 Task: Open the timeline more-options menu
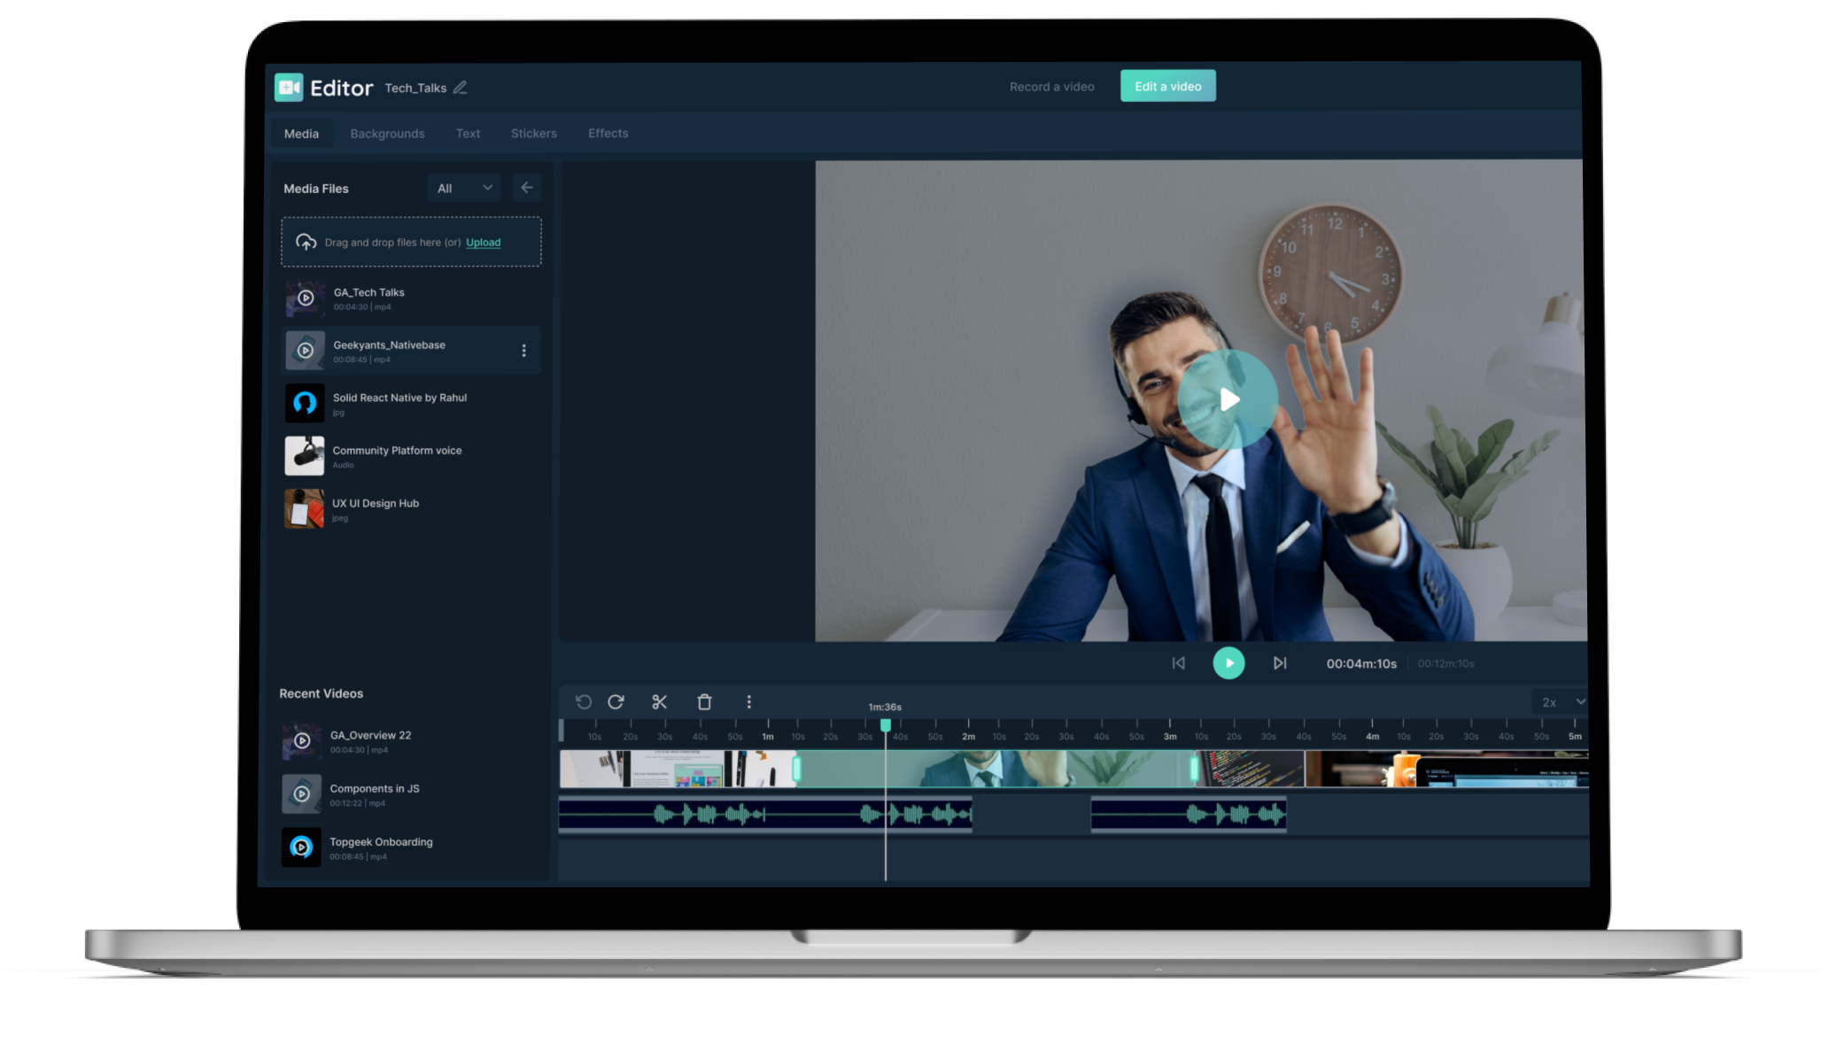pos(749,701)
